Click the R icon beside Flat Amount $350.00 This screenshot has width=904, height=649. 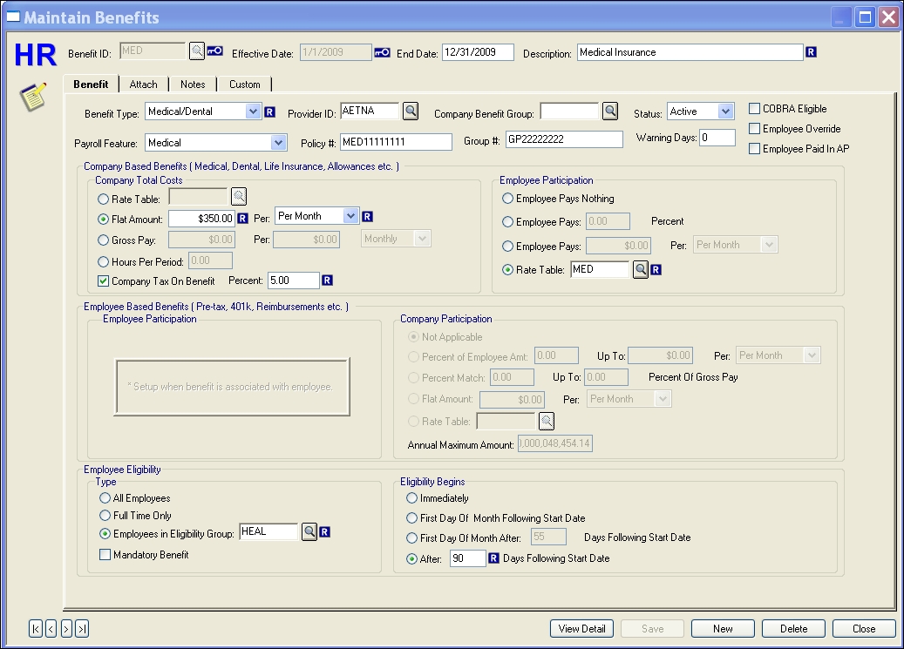pyautogui.click(x=242, y=218)
